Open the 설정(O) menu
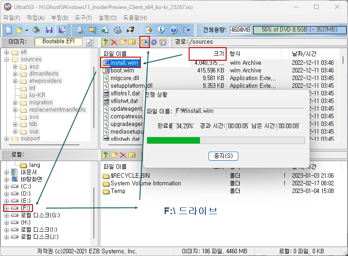The image size is (348, 256). click(x=107, y=18)
